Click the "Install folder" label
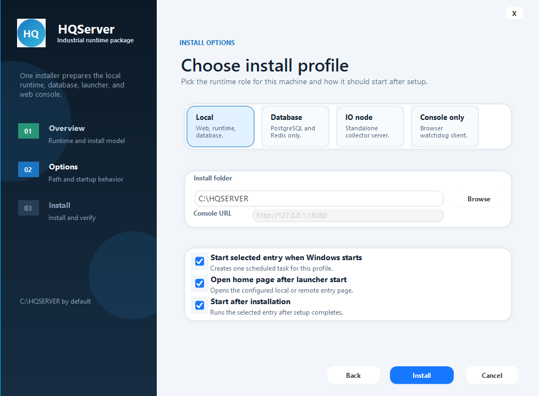 click(x=213, y=178)
